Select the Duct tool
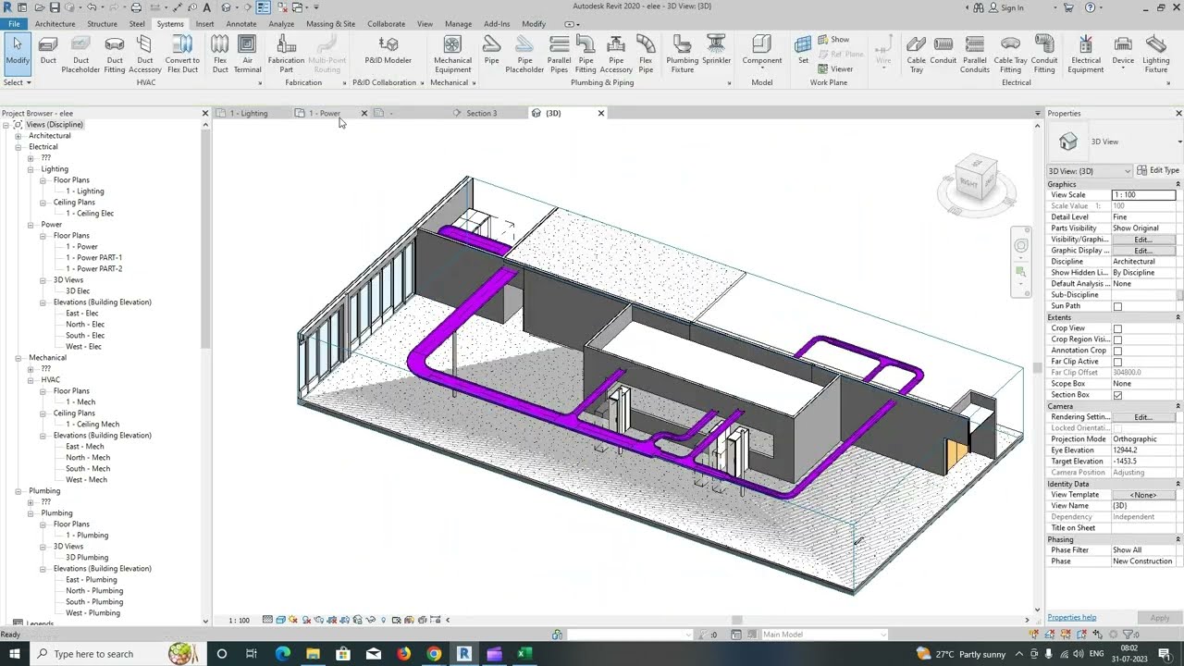Image resolution: width=1184 pixels, height=666 pixels. [x=48, y=51]
